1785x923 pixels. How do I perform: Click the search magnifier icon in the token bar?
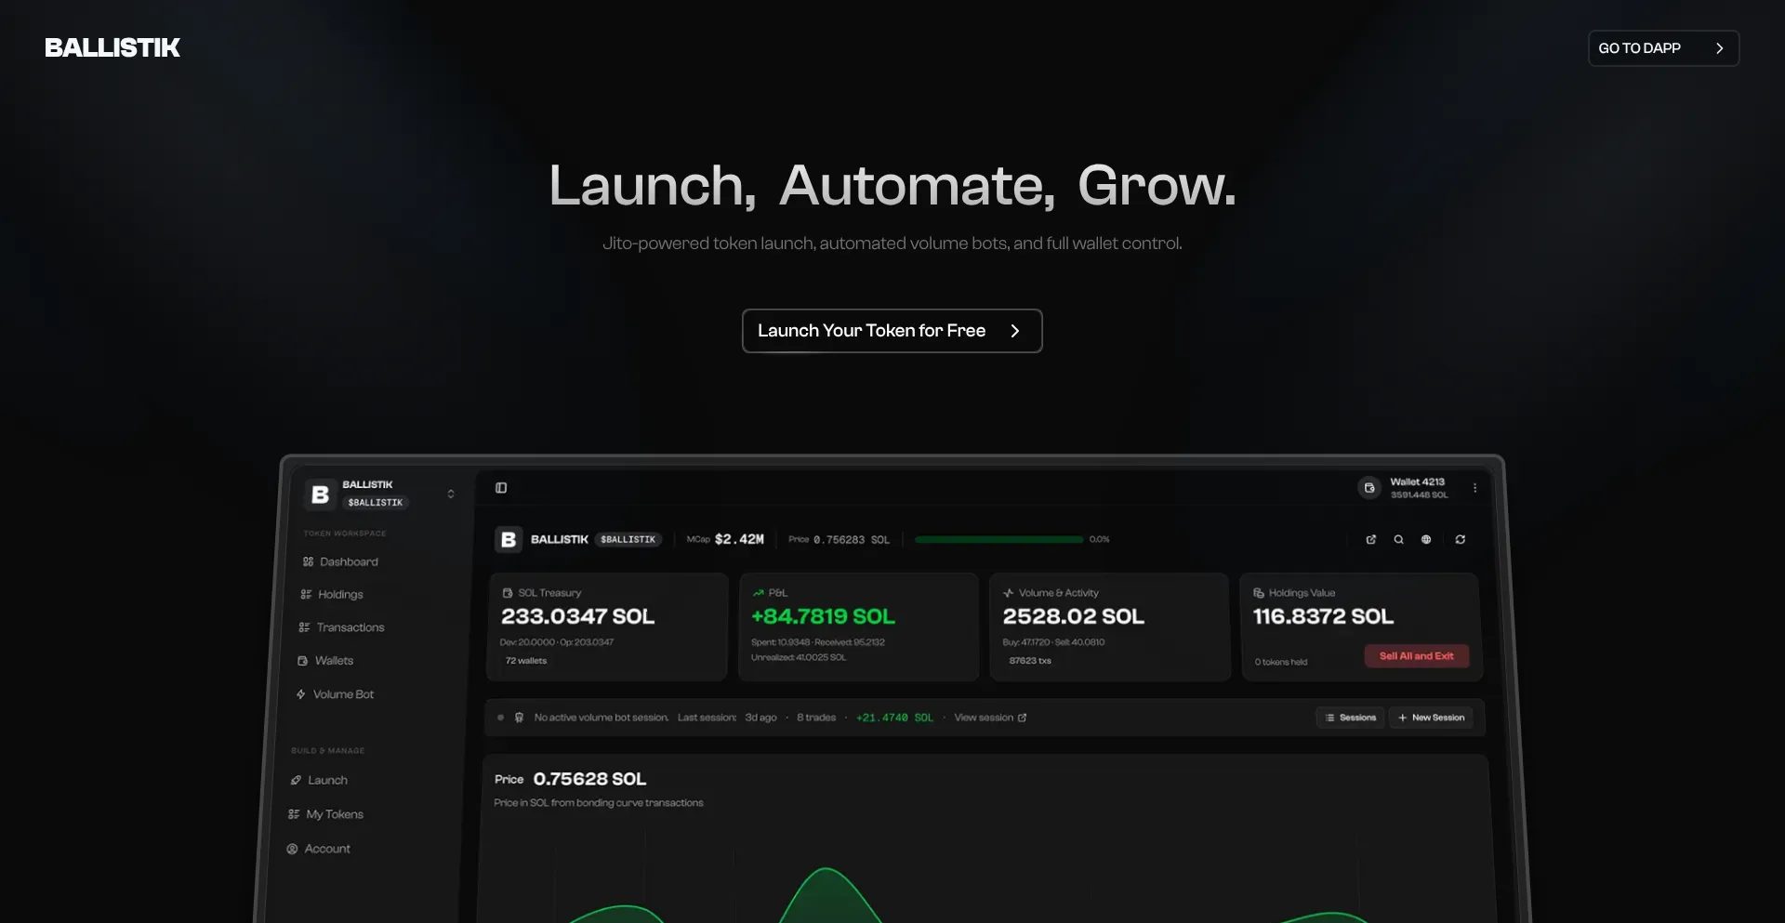(1398, 539)
